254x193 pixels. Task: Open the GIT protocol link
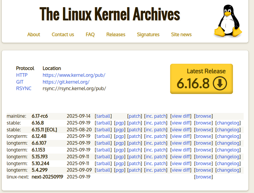(20, 82)
